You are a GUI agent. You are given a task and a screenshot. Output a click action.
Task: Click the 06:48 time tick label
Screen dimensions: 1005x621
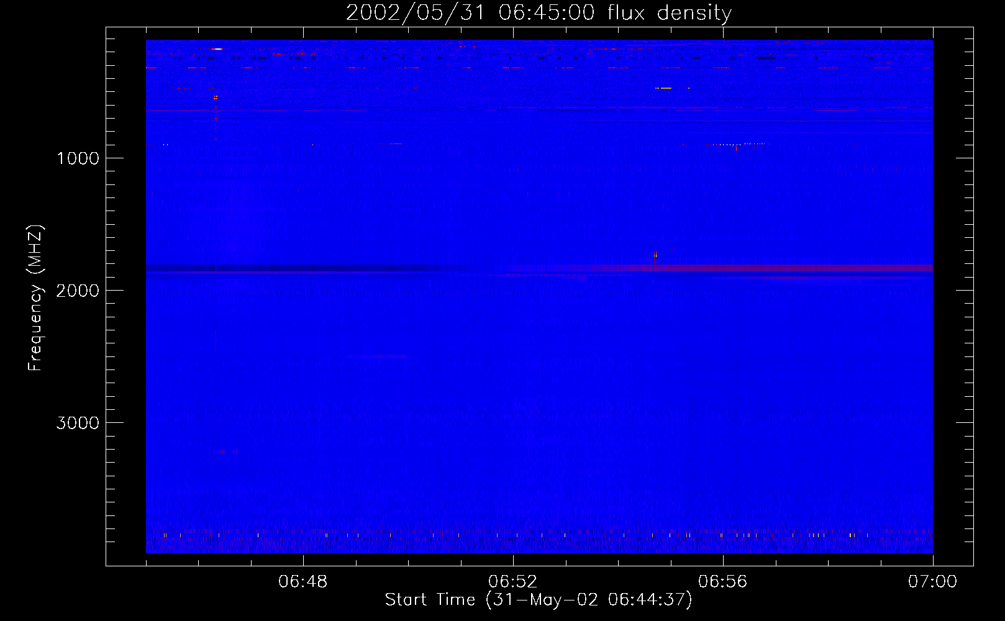(x=303, y=582)
